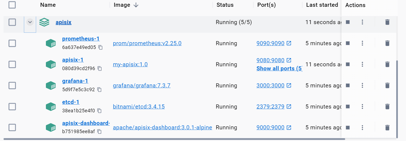Check the prometheus-1 row checkbox
This screenshot has width=406, height=141.
click(x=12, y=43)
